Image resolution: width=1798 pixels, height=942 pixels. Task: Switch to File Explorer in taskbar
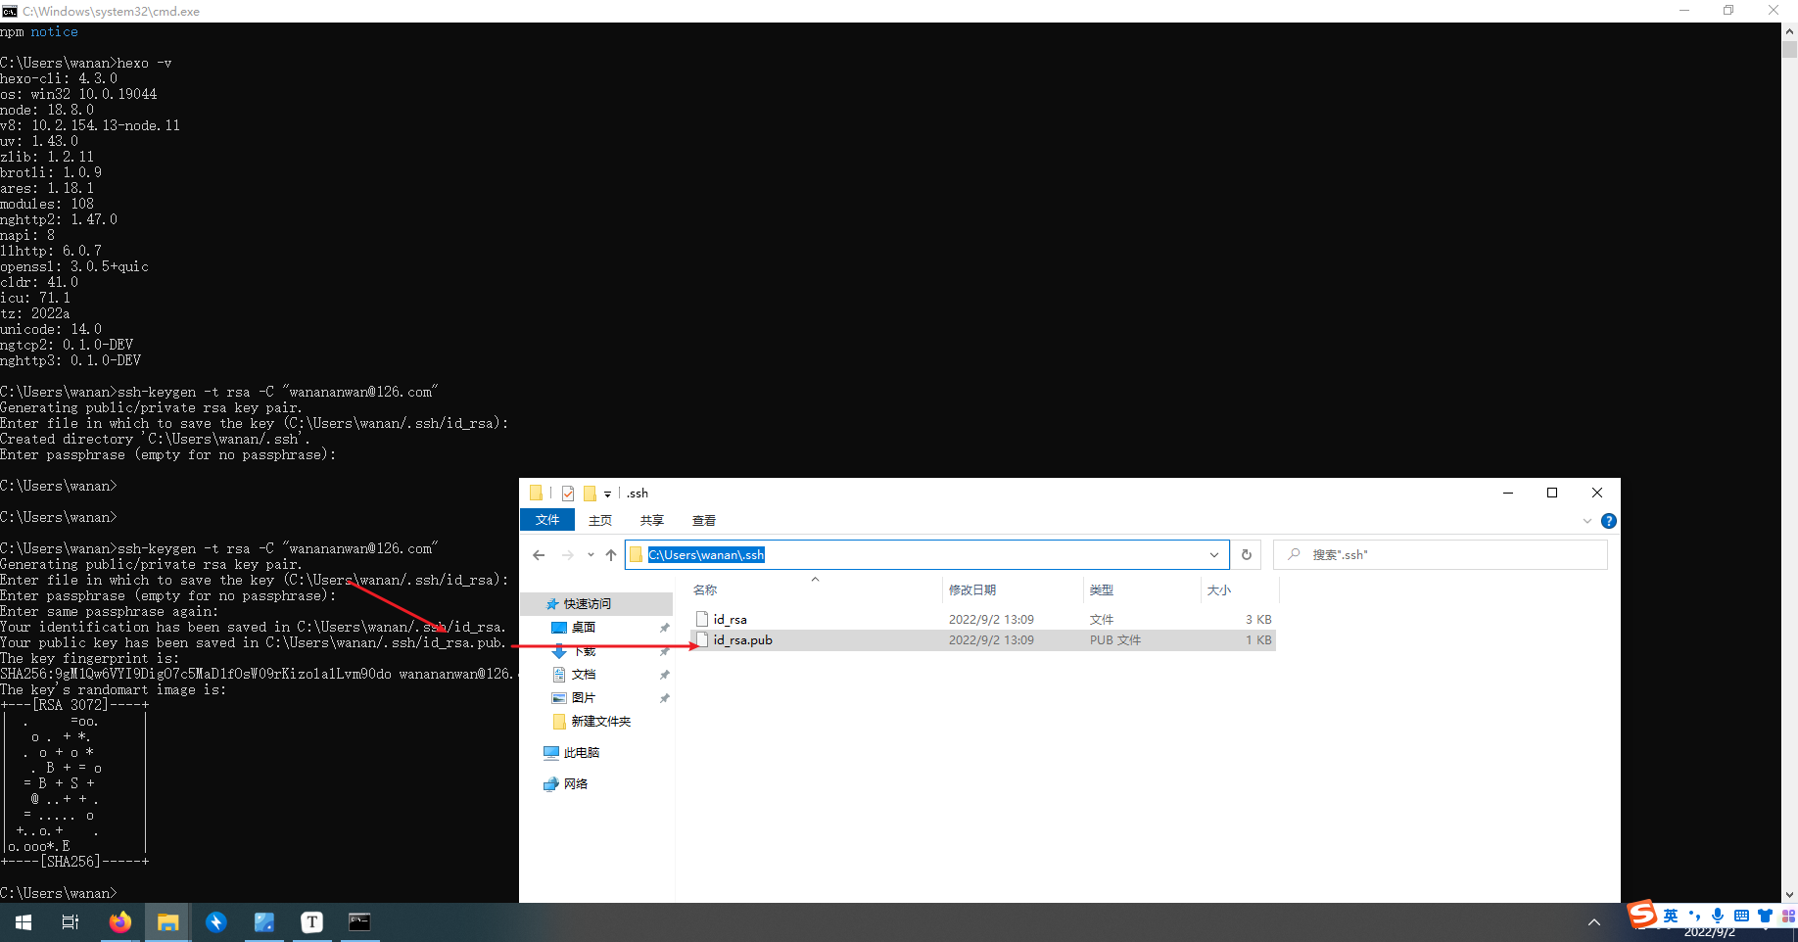pos(168,921)
